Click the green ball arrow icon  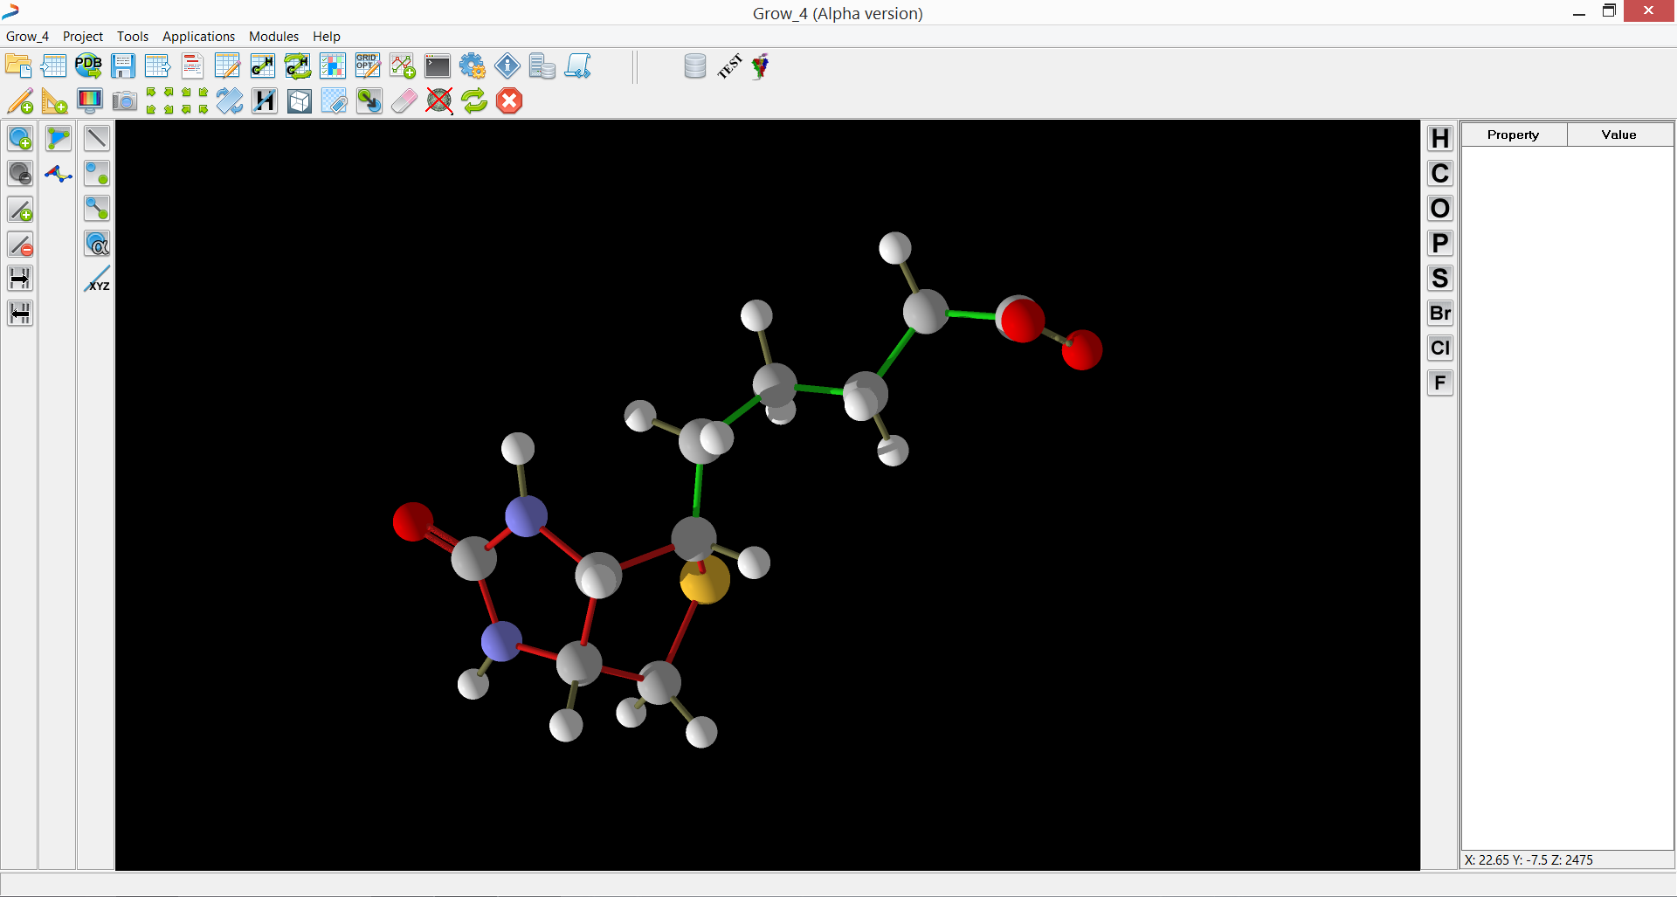(x=369, y=101)
